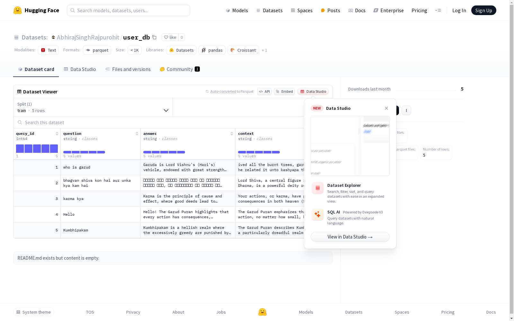This screenshot has height=321, width=514.
Task: Expand the train split dropdown
Action: [x=93, y=107]
